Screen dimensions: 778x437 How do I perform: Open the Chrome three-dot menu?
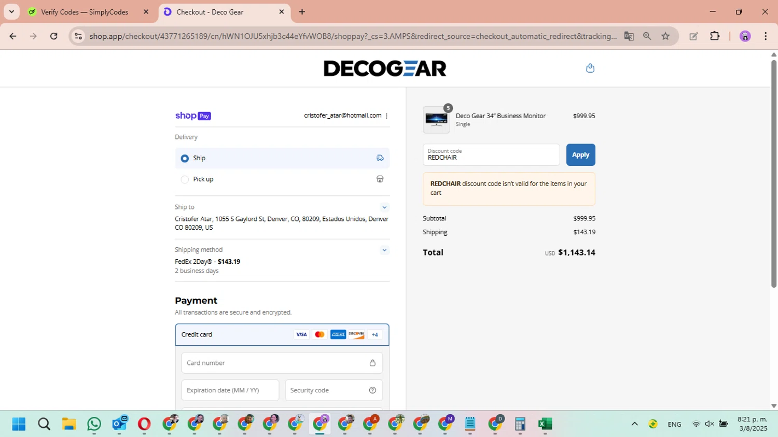[x=766, y=36]
